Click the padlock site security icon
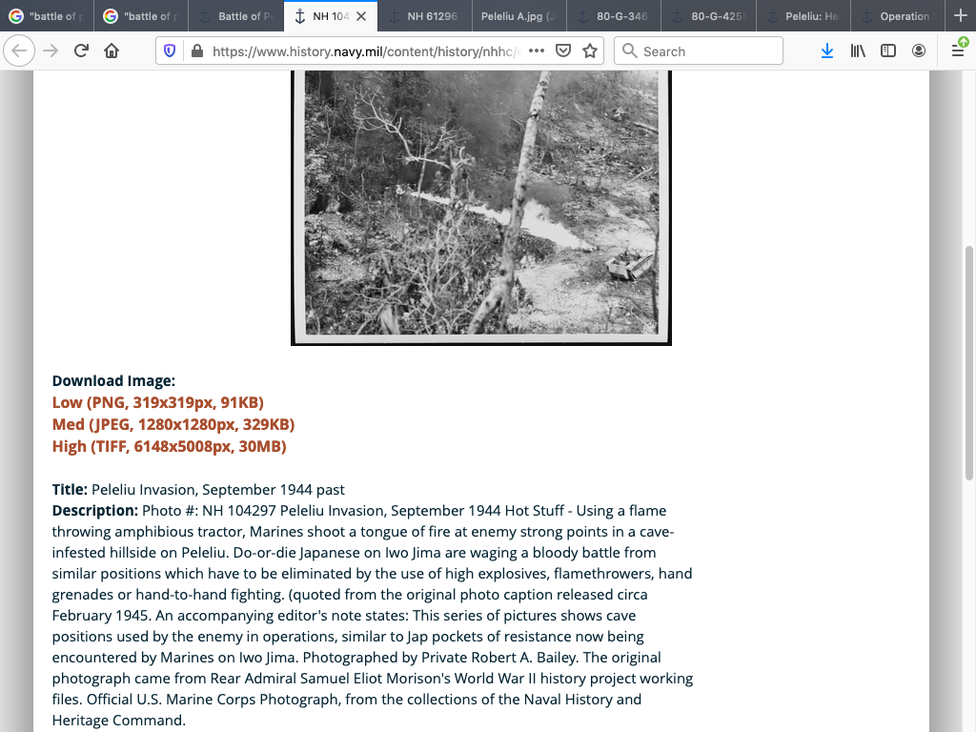 tap(196, 51)
